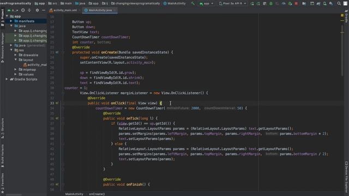The height and width of the screenshot is (196, 349).
Task: Open the Pixel 3a API R device dropdown
Action: tap(232, 4)
